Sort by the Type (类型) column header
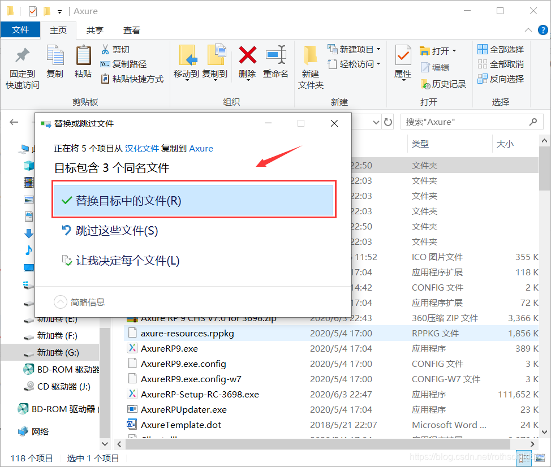The image size is (551, 467). click(x=420, y=144)
